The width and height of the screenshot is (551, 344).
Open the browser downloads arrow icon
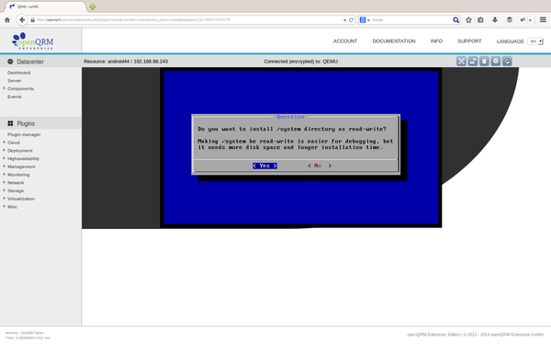(495, 20)
